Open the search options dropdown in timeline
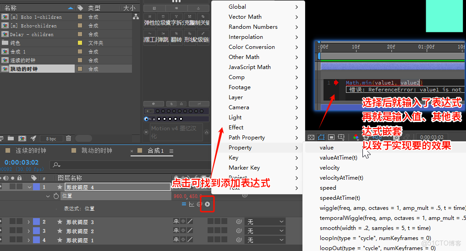466x251 pixels. click(x=56, y=165)
